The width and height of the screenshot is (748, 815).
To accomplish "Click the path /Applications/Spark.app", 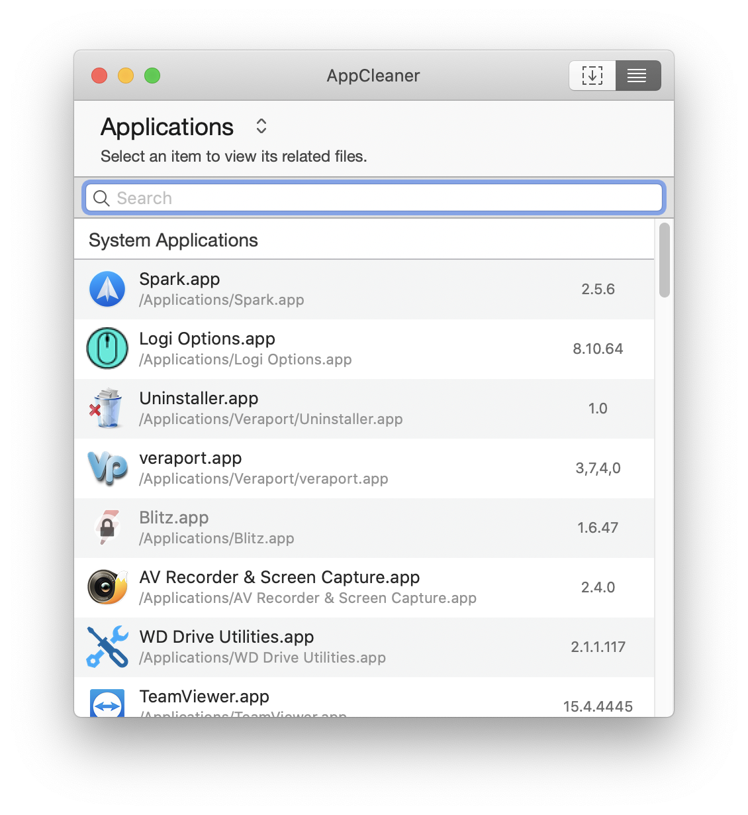I will click(222, 299).
